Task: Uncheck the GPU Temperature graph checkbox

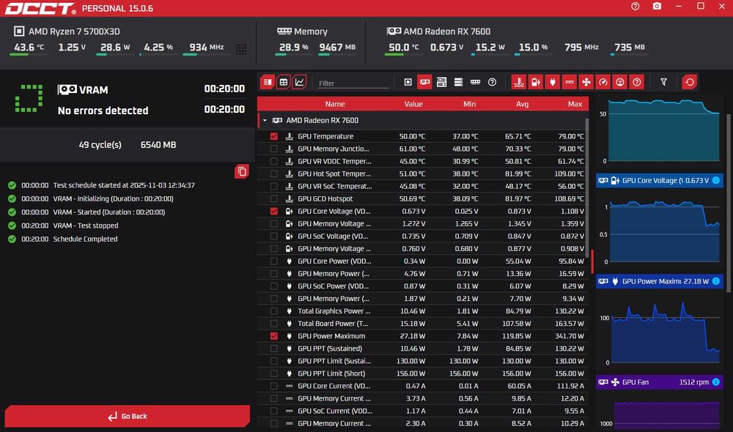Action: tap(274, 136)
